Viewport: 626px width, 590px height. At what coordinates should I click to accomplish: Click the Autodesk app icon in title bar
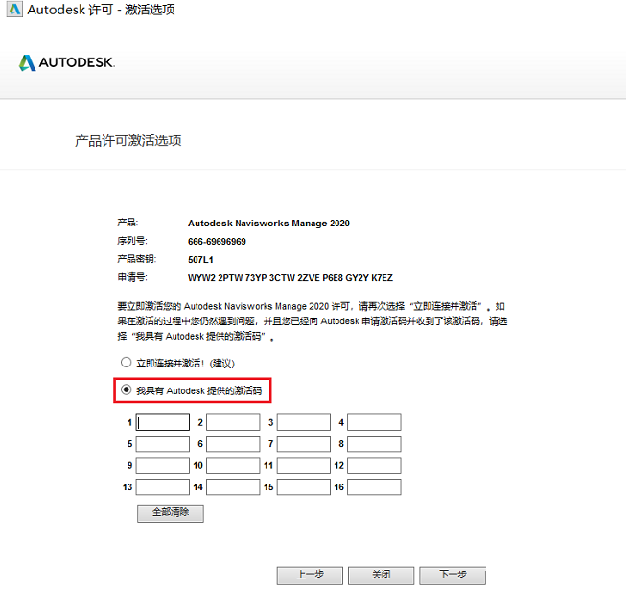(x=14, y=10)
